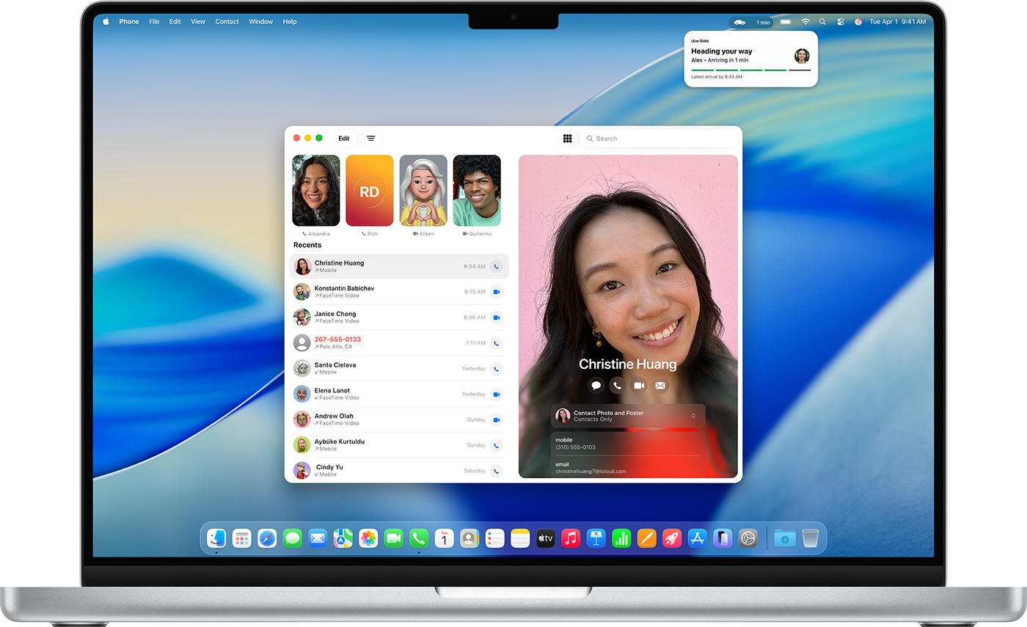Open the Window menu

click(260, 22)
